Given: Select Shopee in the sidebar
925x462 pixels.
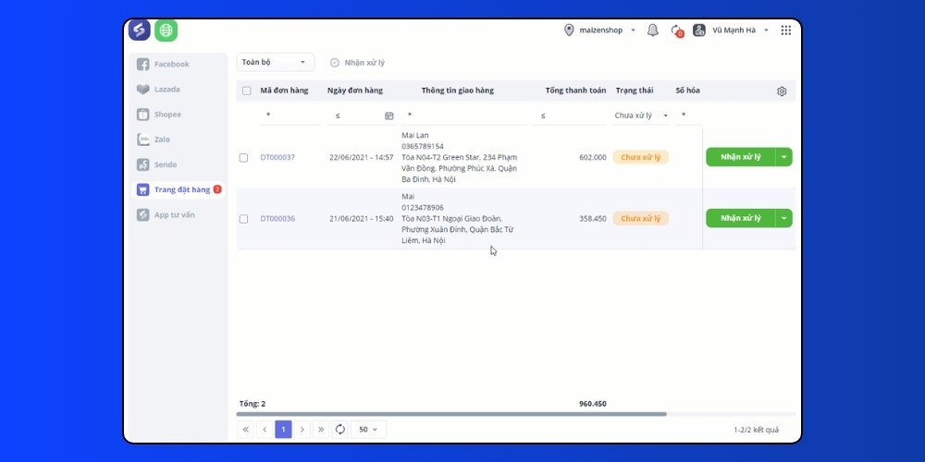Looking at the screenshot, I should (167, 115).
